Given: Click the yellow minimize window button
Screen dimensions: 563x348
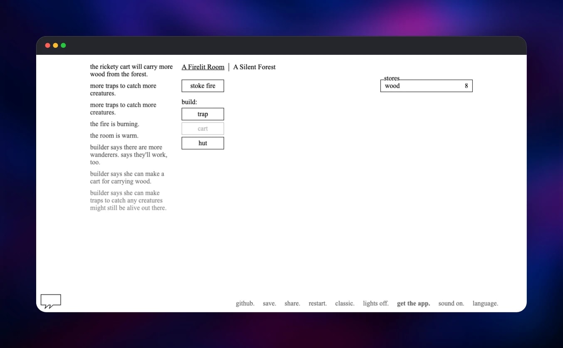Looking at the screenshot, I should [x=55, y=45].
